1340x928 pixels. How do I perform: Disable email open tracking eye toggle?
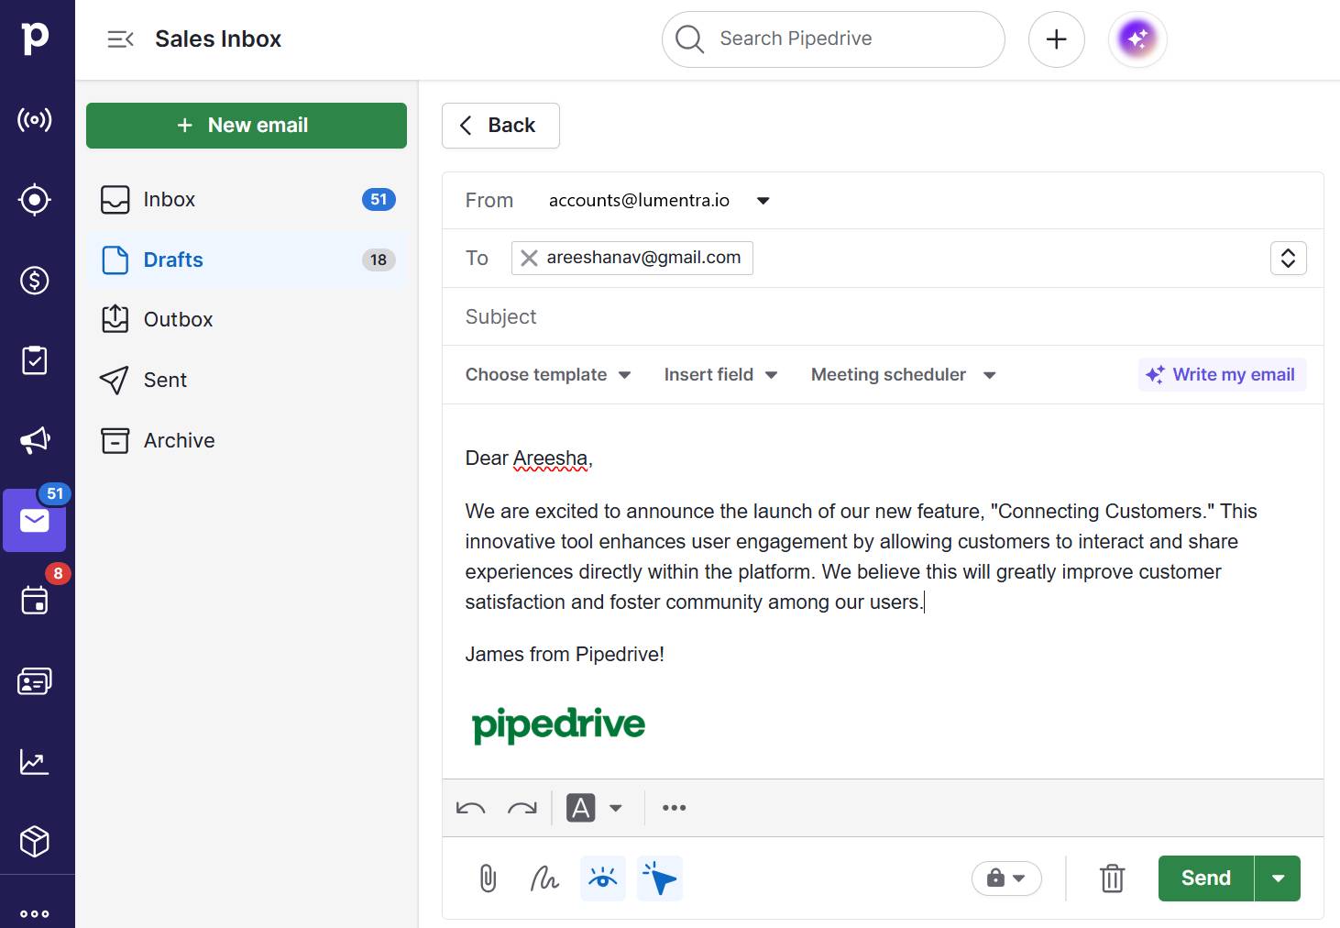[x=602, y=878]
